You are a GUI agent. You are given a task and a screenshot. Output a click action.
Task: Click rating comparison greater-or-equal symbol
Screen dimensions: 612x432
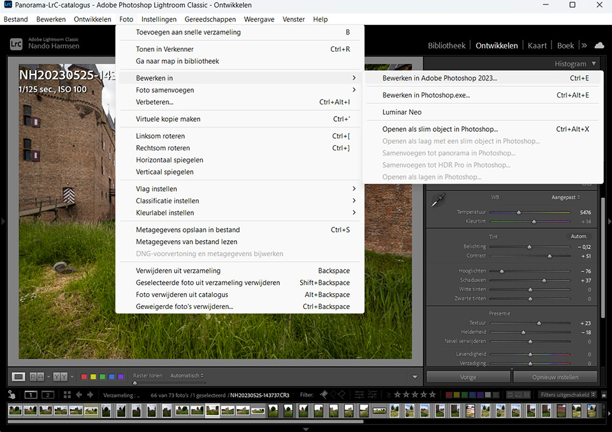point(389,395)
